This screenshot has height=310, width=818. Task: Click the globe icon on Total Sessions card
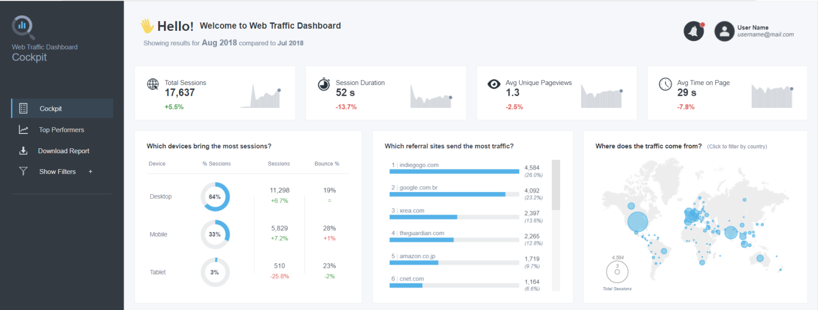click(x=153, y=84)
